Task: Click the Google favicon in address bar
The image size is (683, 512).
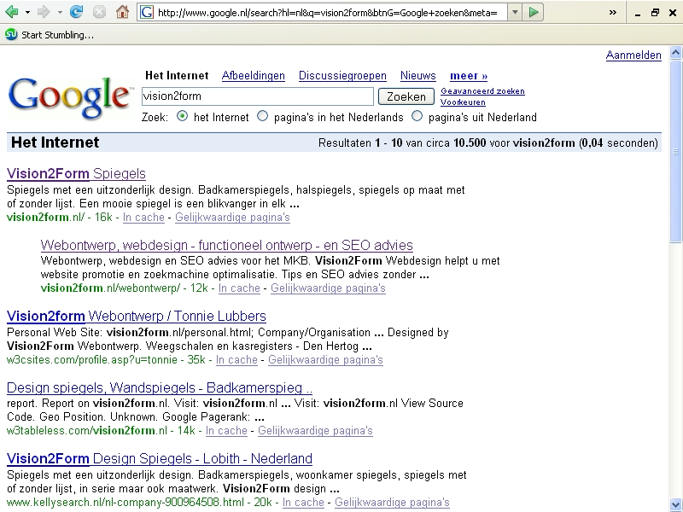Action: pos(147,12)
